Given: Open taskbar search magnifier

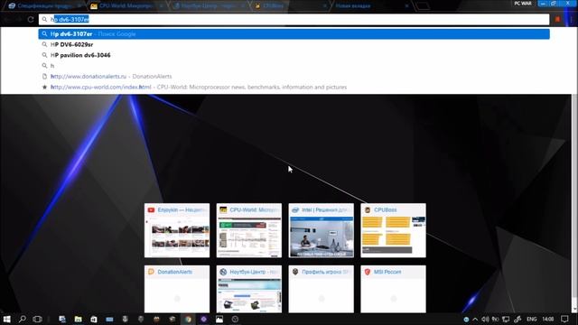Looking at the screenshot, I should click(x=22, y=319).
